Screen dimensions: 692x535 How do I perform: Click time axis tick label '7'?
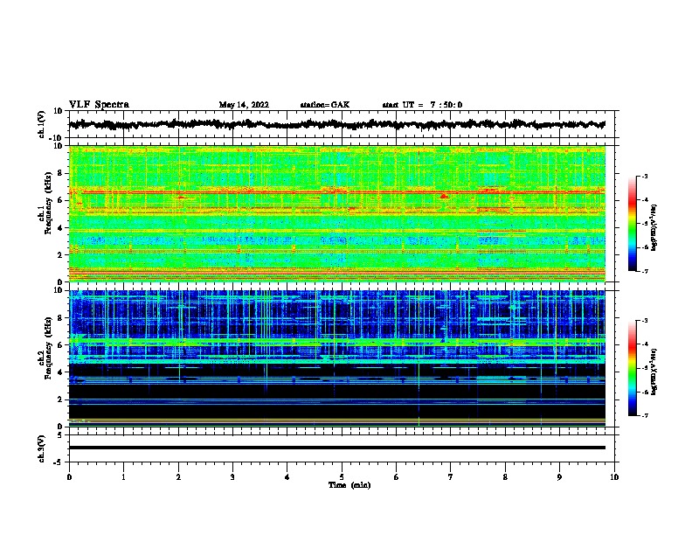(x=451, y=477)
